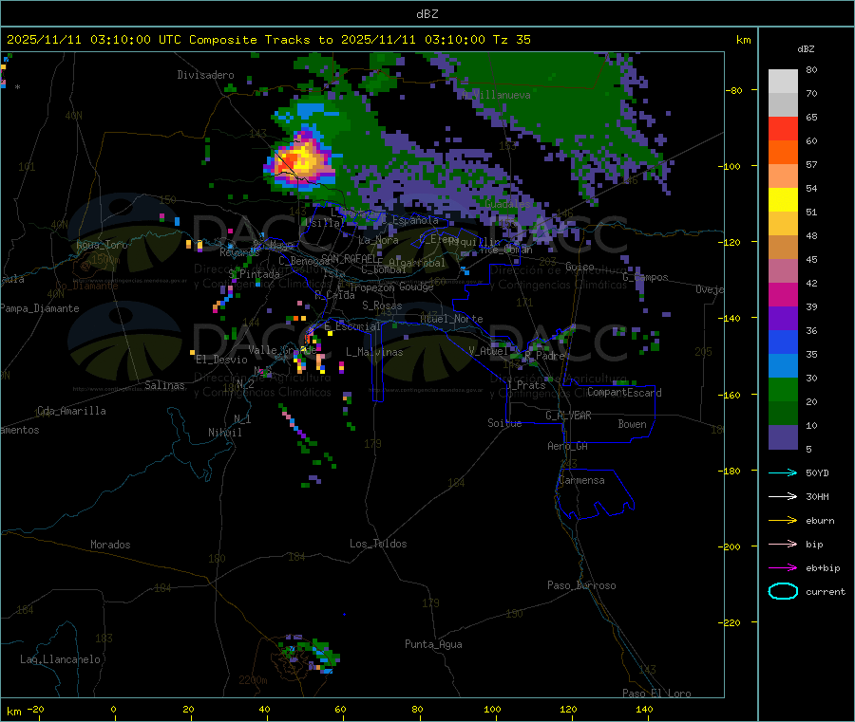This screenshot has height=722, width=855.
Task: Click the 'Morados' map label
Action: pos(110,545)
